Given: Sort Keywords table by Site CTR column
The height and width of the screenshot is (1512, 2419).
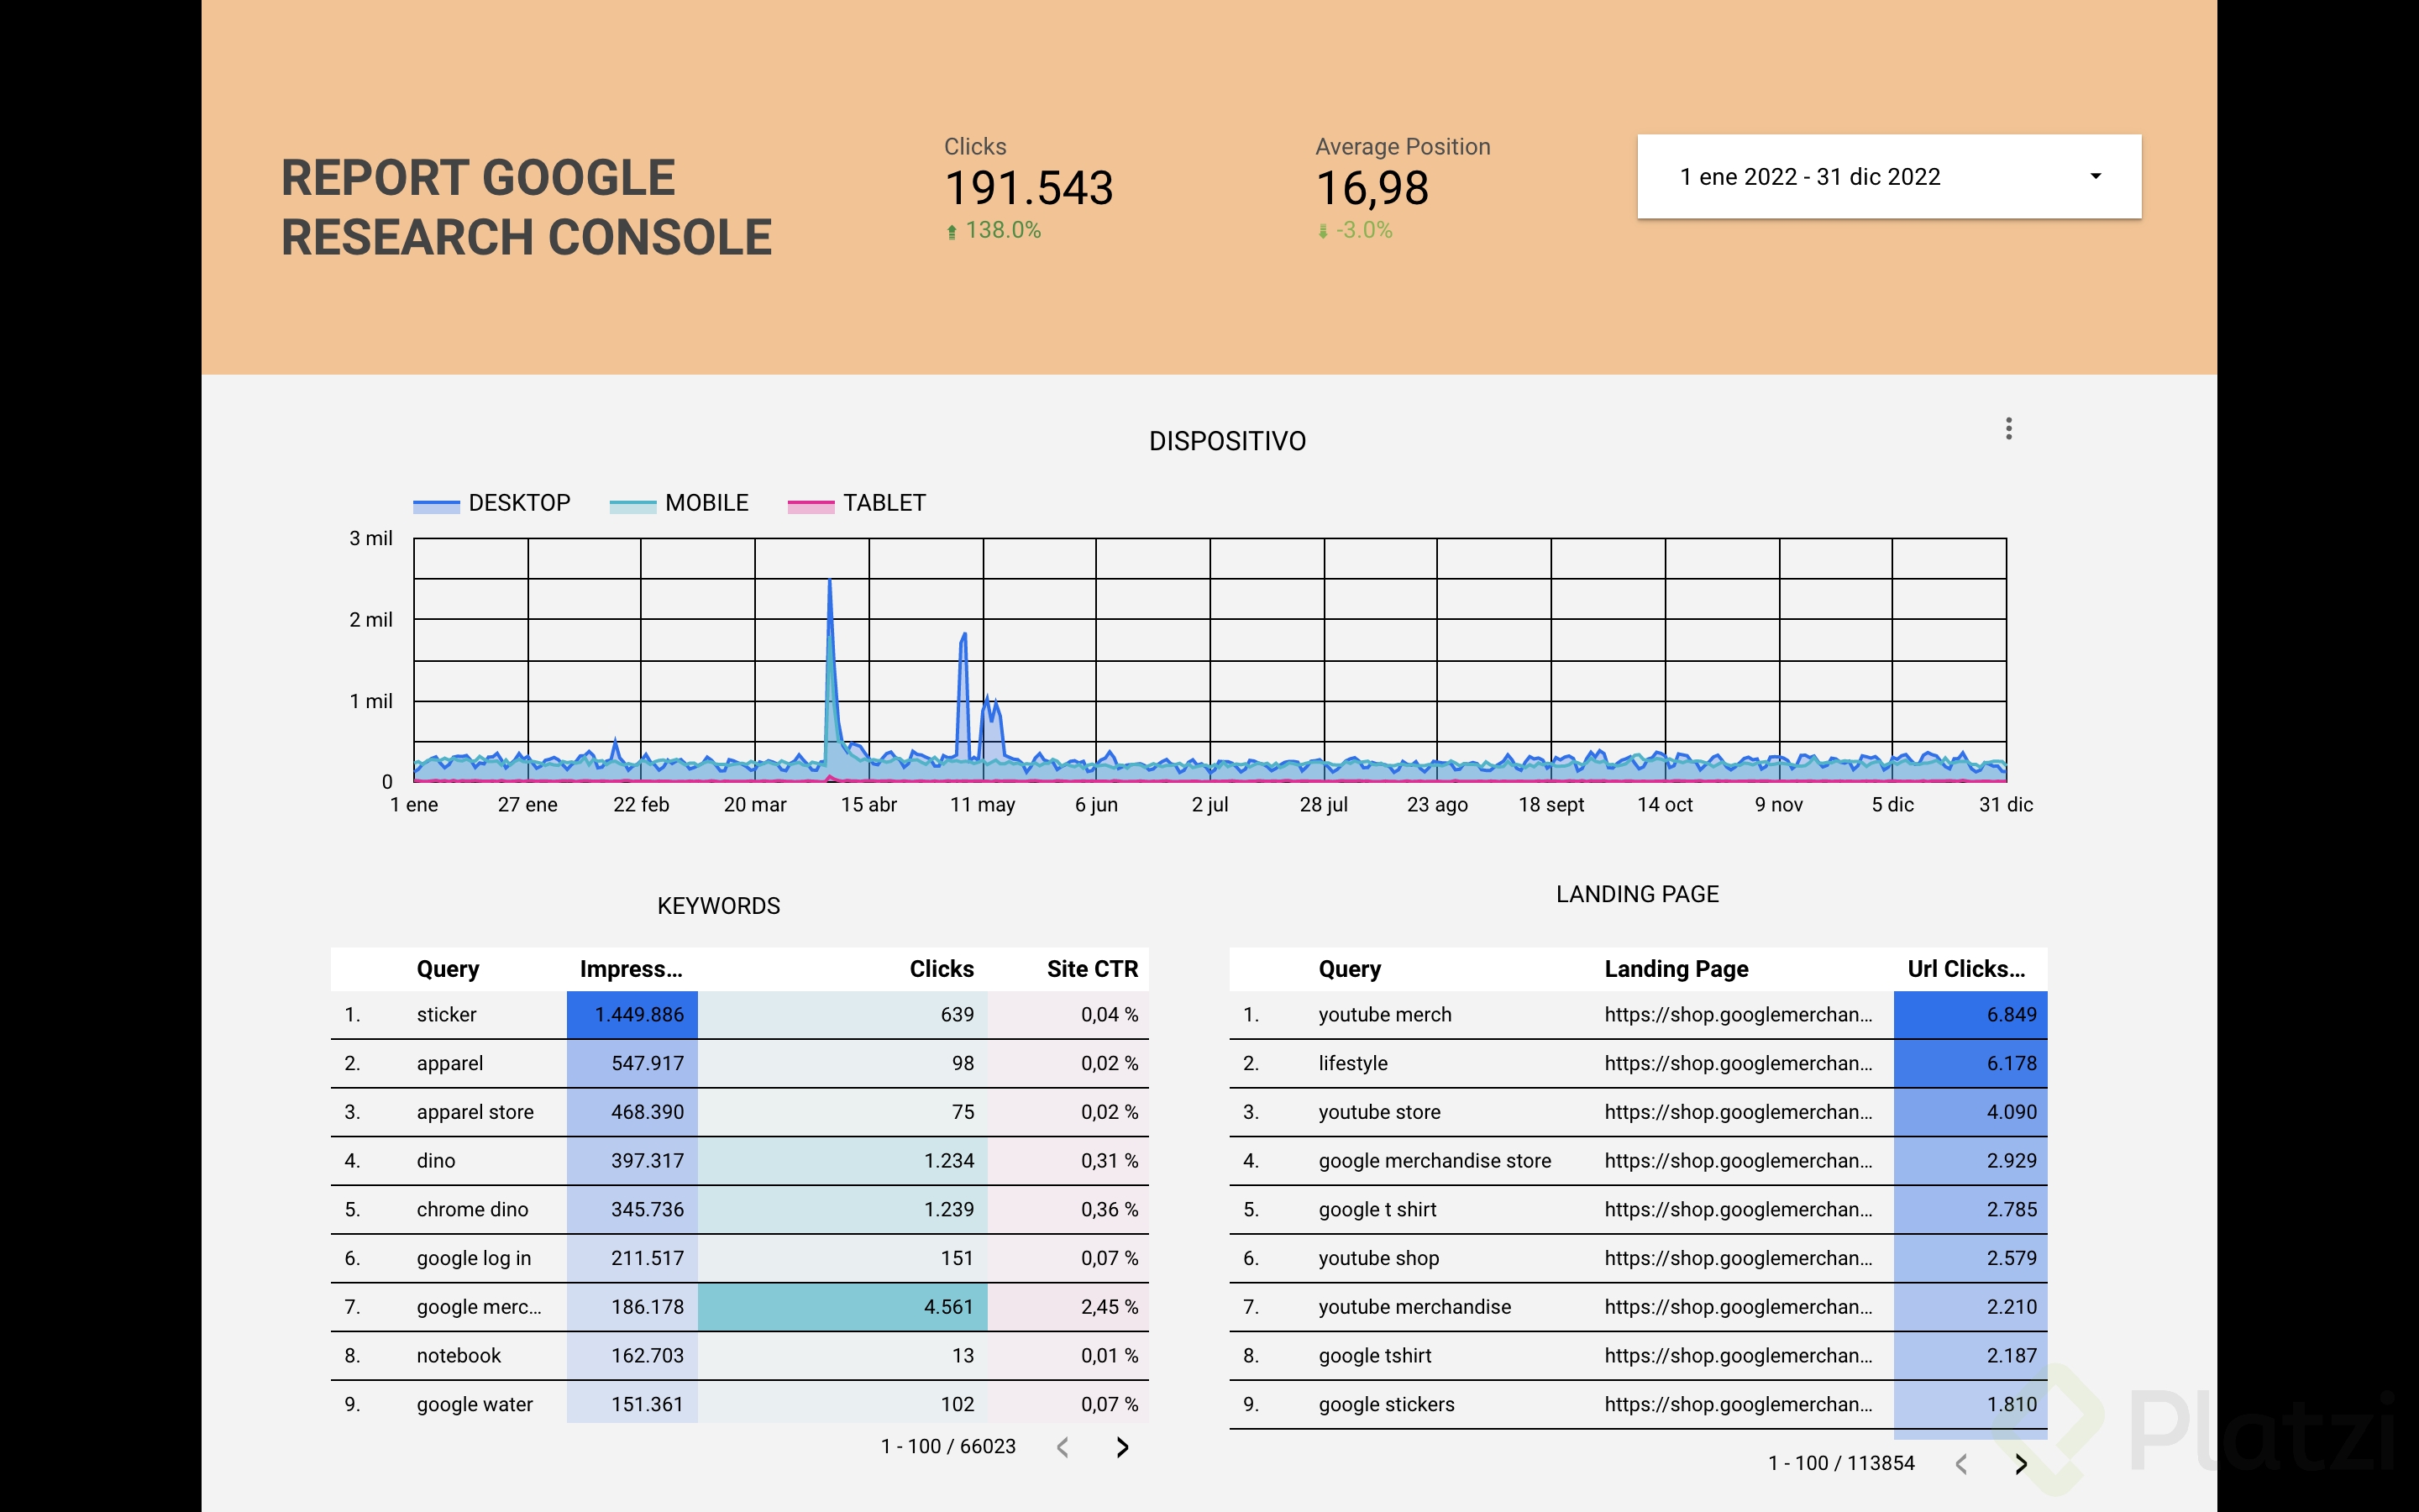Looking at the screenshot, I should (x=1092, y=969).
